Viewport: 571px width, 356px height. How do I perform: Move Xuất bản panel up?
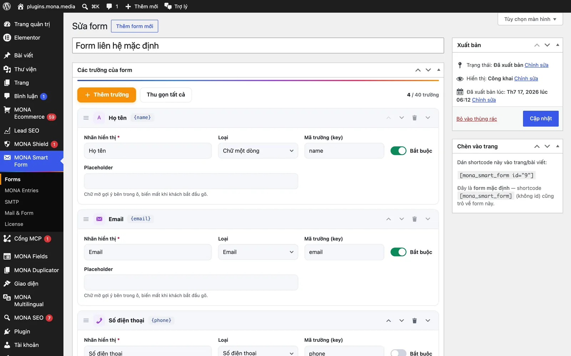pos(537,45)
